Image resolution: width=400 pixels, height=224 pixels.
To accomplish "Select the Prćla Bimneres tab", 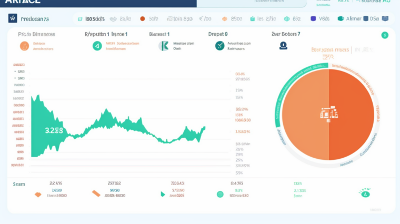I will pyautogui.click(x=36, y=34).
